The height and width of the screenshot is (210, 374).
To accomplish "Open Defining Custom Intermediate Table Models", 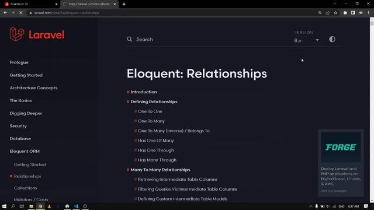I will (x=182, y=199).
